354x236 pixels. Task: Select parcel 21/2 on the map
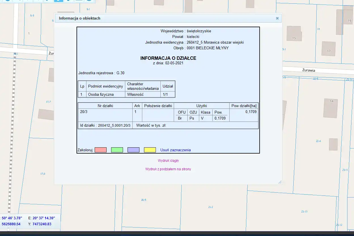click(x=210, y=207)
